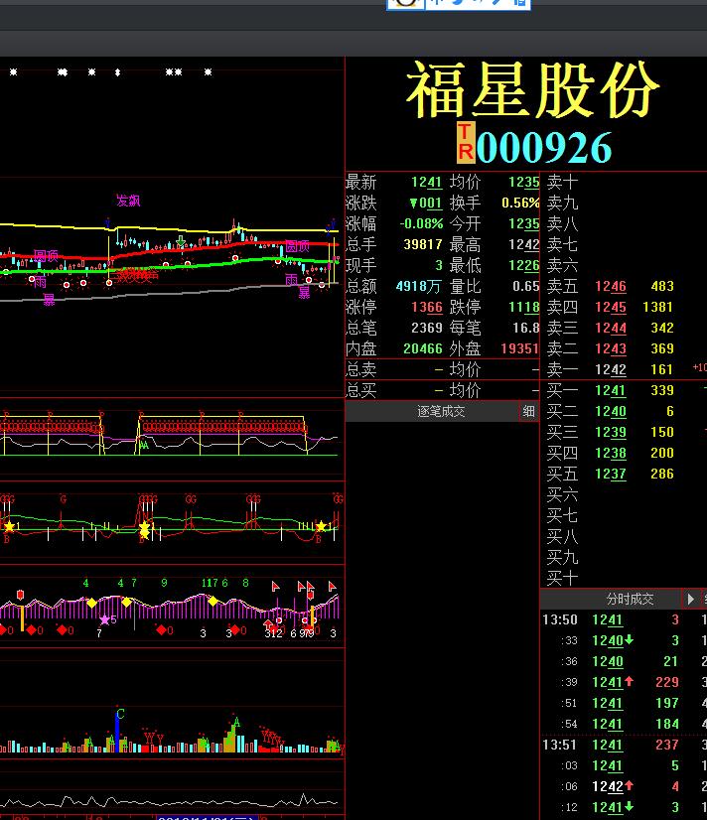The width and height of the screenshot is (707, 820).
Task: Select buy-five price 1237
Action: [x=611, y=474]
